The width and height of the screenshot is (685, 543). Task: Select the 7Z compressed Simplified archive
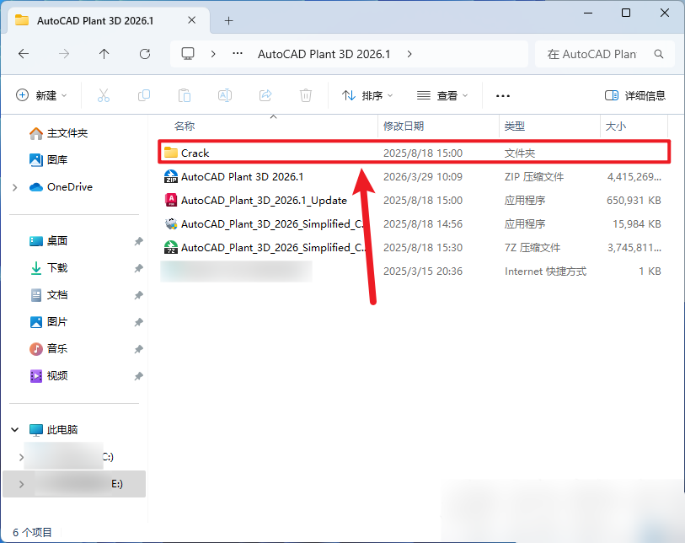(414, 247)
